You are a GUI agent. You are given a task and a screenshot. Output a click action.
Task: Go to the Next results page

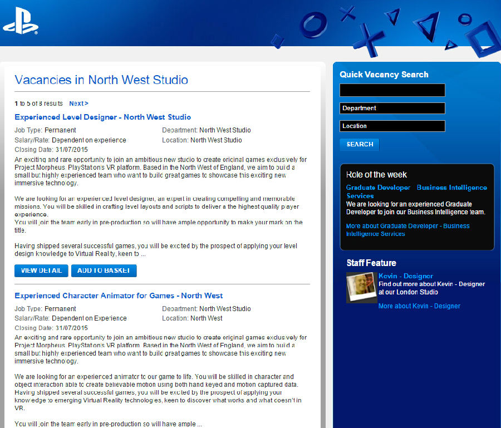click(x=78, y=104)
